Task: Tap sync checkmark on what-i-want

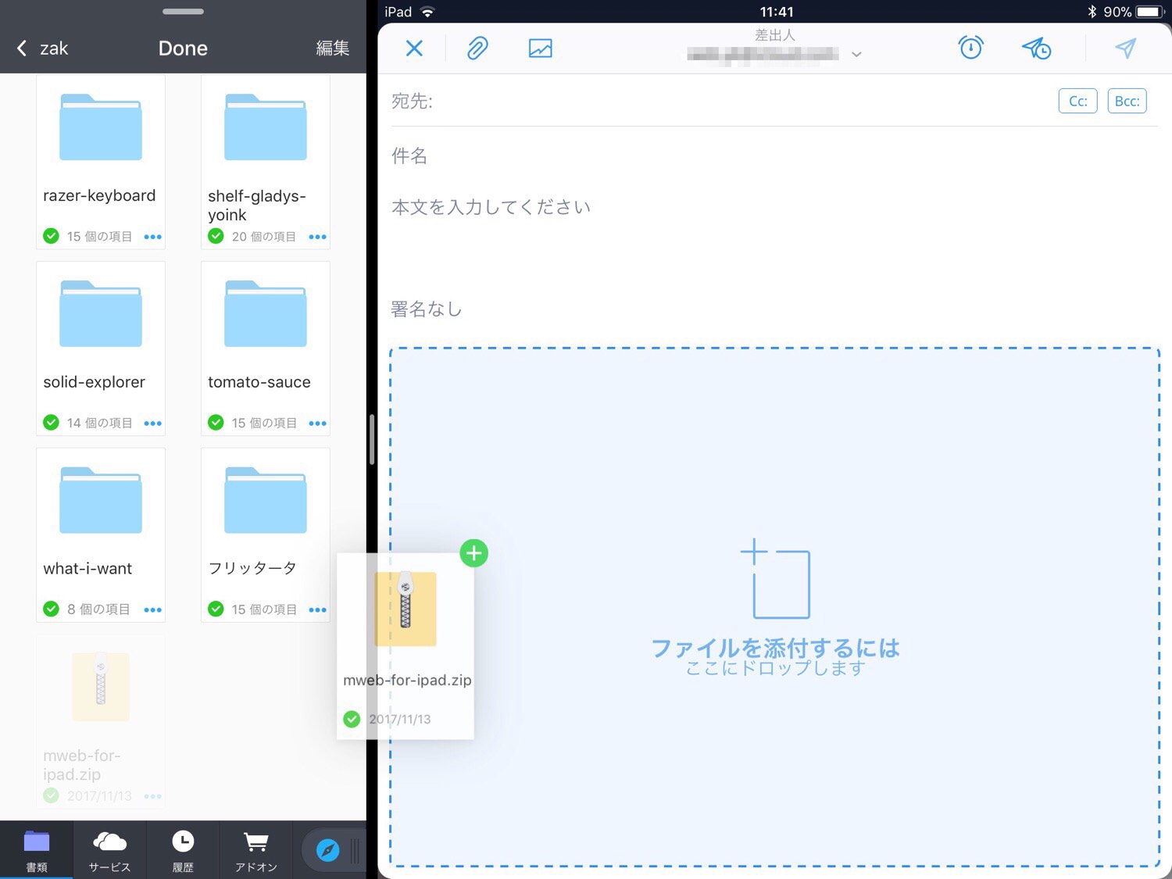Action: [51, 609]
